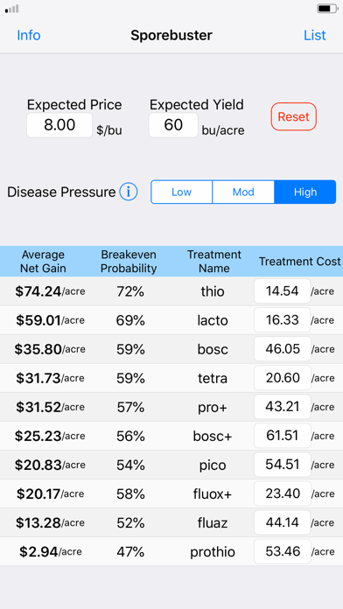Edit lacto treatment cost field
The width and height of the screenshot is (343, 609).
coord(283,320)
